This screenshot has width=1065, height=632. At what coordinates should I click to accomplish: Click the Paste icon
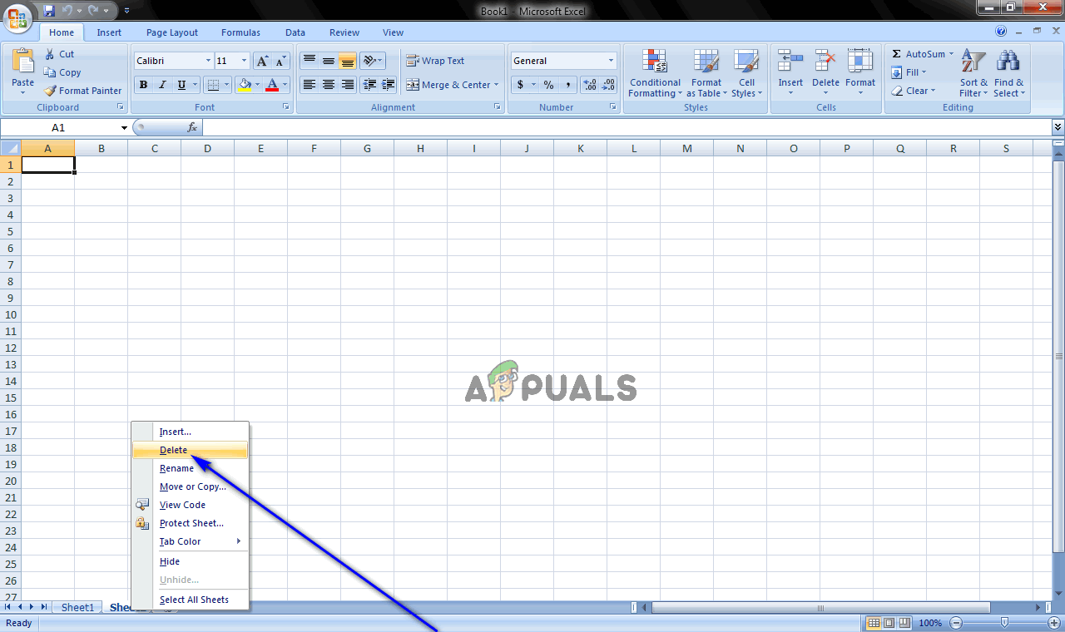(23, 62)
